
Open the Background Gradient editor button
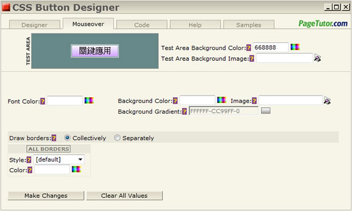[x=266, y=111]
